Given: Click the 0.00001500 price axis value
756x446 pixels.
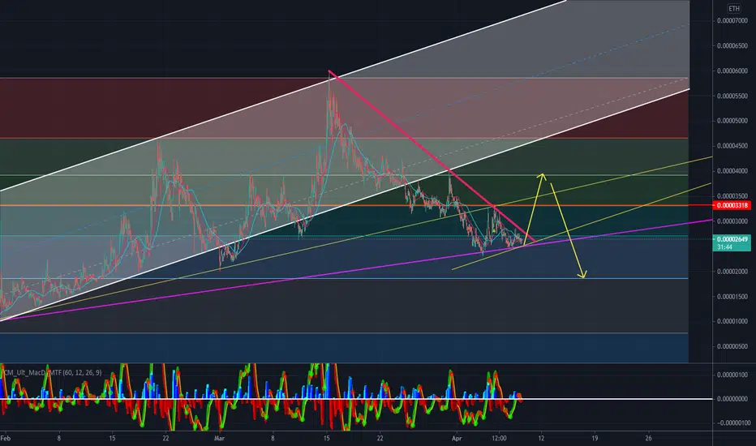Looking at the screenshot, I should click(732, 297).
